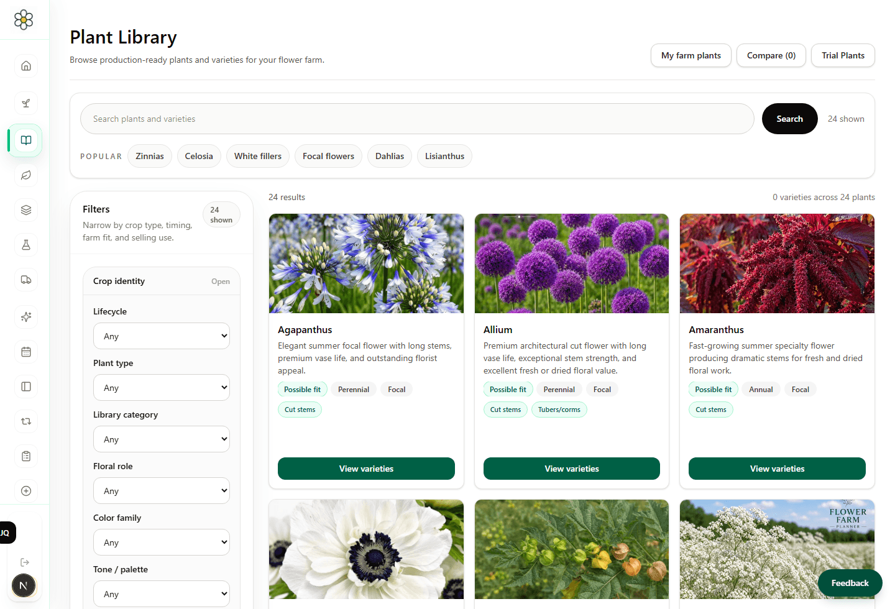The height and width of the screenshot is (609, 895).
Task: View varieties for Allium
Action: click(x=572, y=469)
